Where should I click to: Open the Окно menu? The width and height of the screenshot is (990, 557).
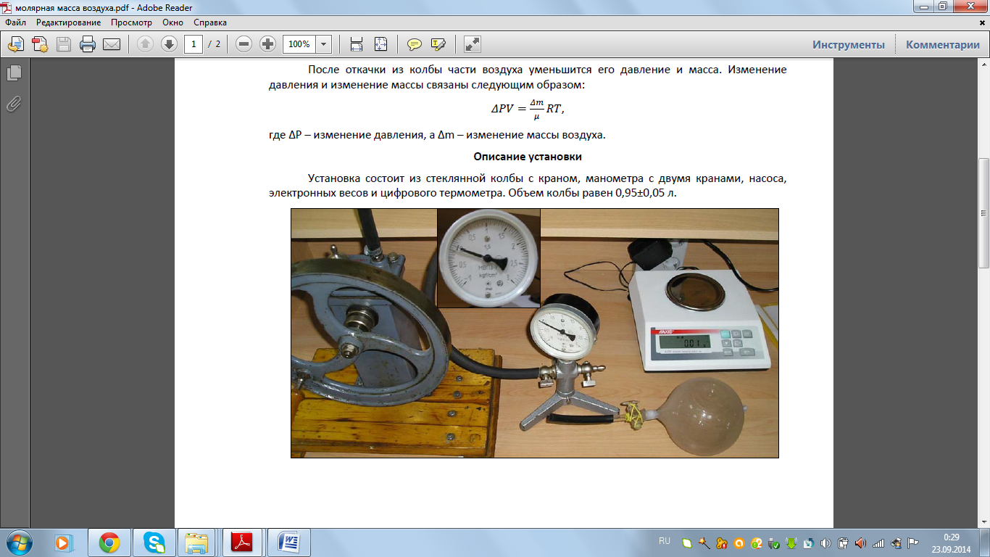click(x=173, y=22)
